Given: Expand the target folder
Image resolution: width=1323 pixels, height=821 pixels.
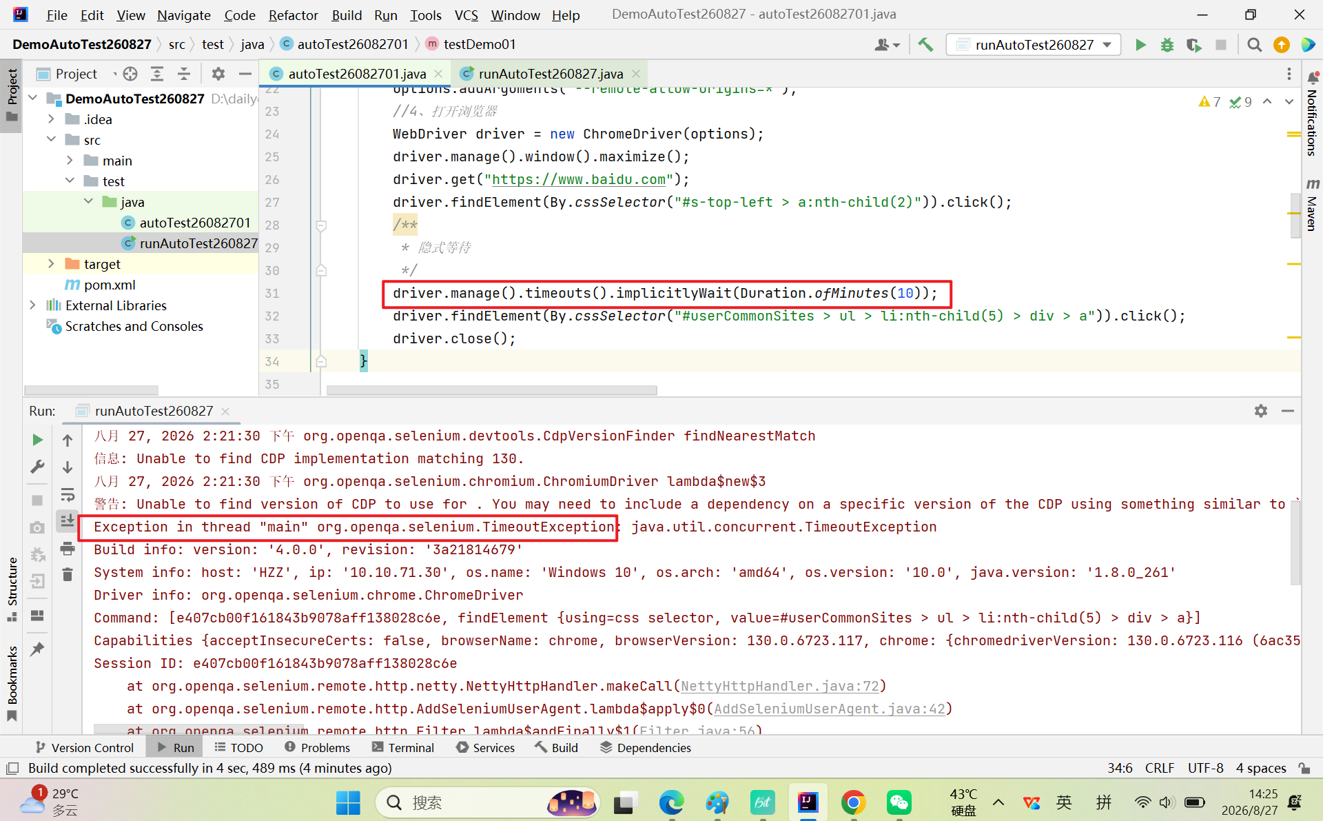Looking at the screenshot, I should pos(51,264).
